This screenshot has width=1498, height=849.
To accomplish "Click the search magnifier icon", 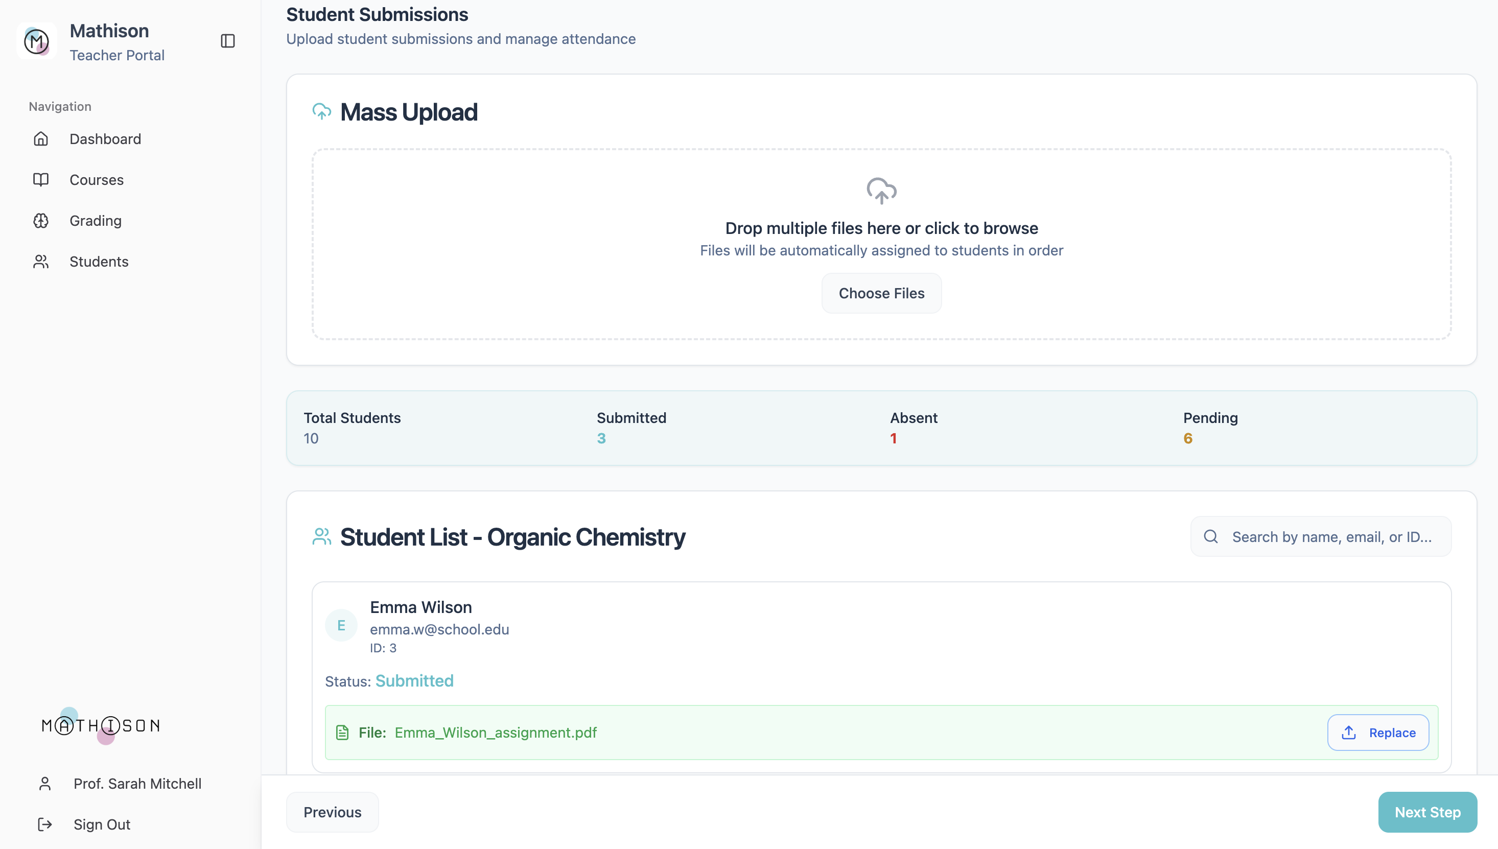I will point(1210,536).
